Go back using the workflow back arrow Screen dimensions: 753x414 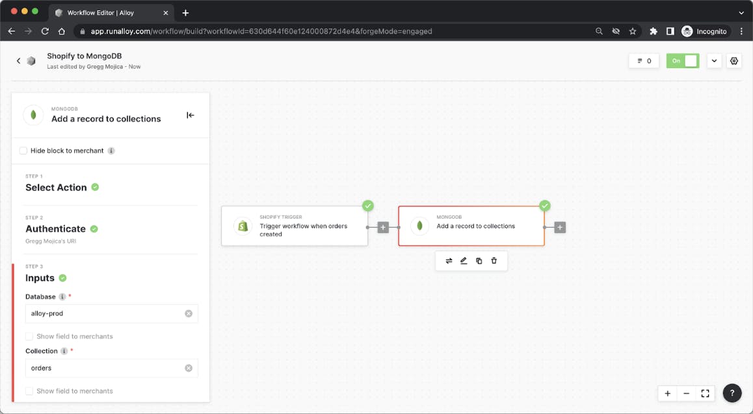(18, 61)
